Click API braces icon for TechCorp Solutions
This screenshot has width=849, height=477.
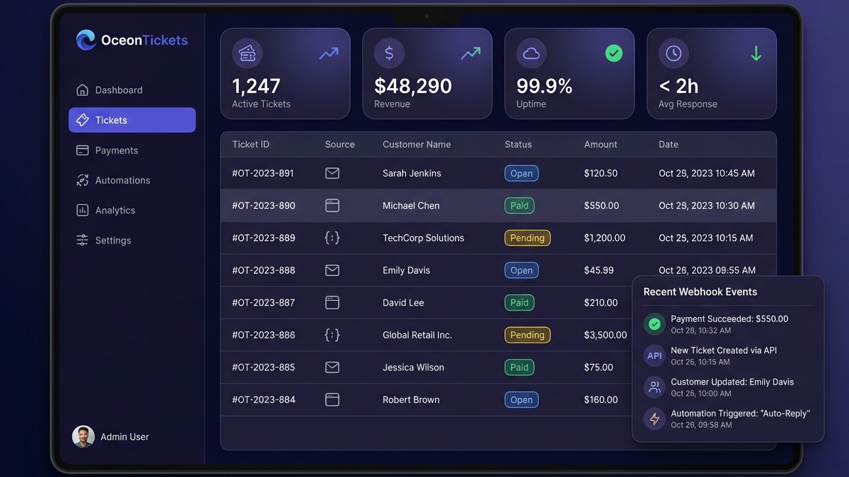pos(332,238)
